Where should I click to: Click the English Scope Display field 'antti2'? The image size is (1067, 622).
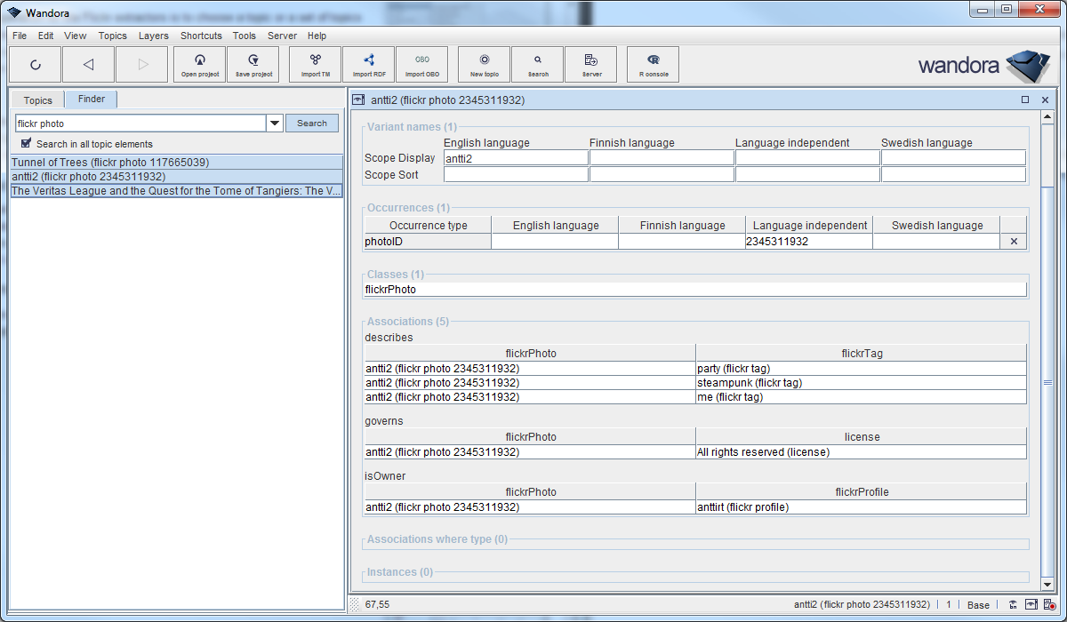[516, 158]
